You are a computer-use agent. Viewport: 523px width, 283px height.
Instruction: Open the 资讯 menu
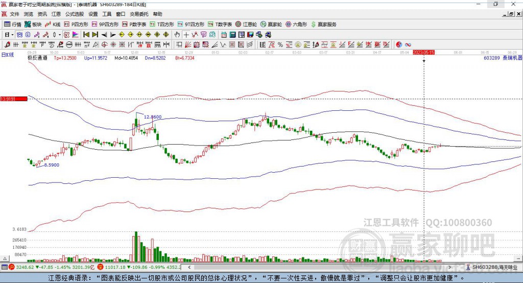coord(42,14)
